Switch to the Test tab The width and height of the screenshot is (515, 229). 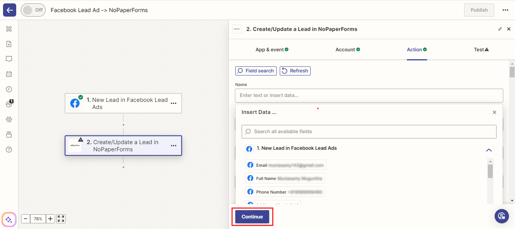[x=481, y=49]
